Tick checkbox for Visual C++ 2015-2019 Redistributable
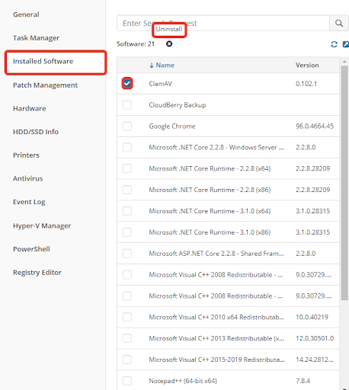Viewport: 349px width, 390px height. point(127,360)
